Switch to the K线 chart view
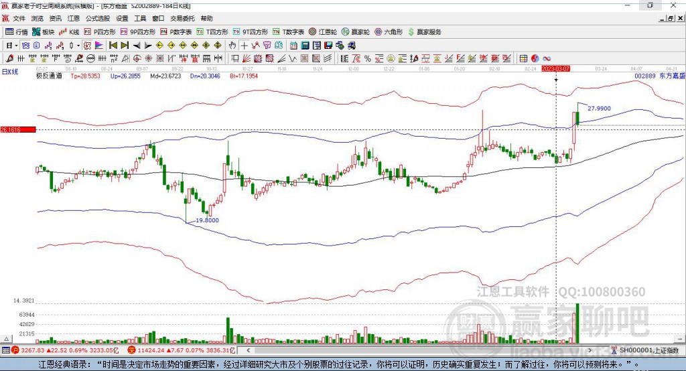Image resolution: width=686 pixels, height=371 pixels. 69,32
